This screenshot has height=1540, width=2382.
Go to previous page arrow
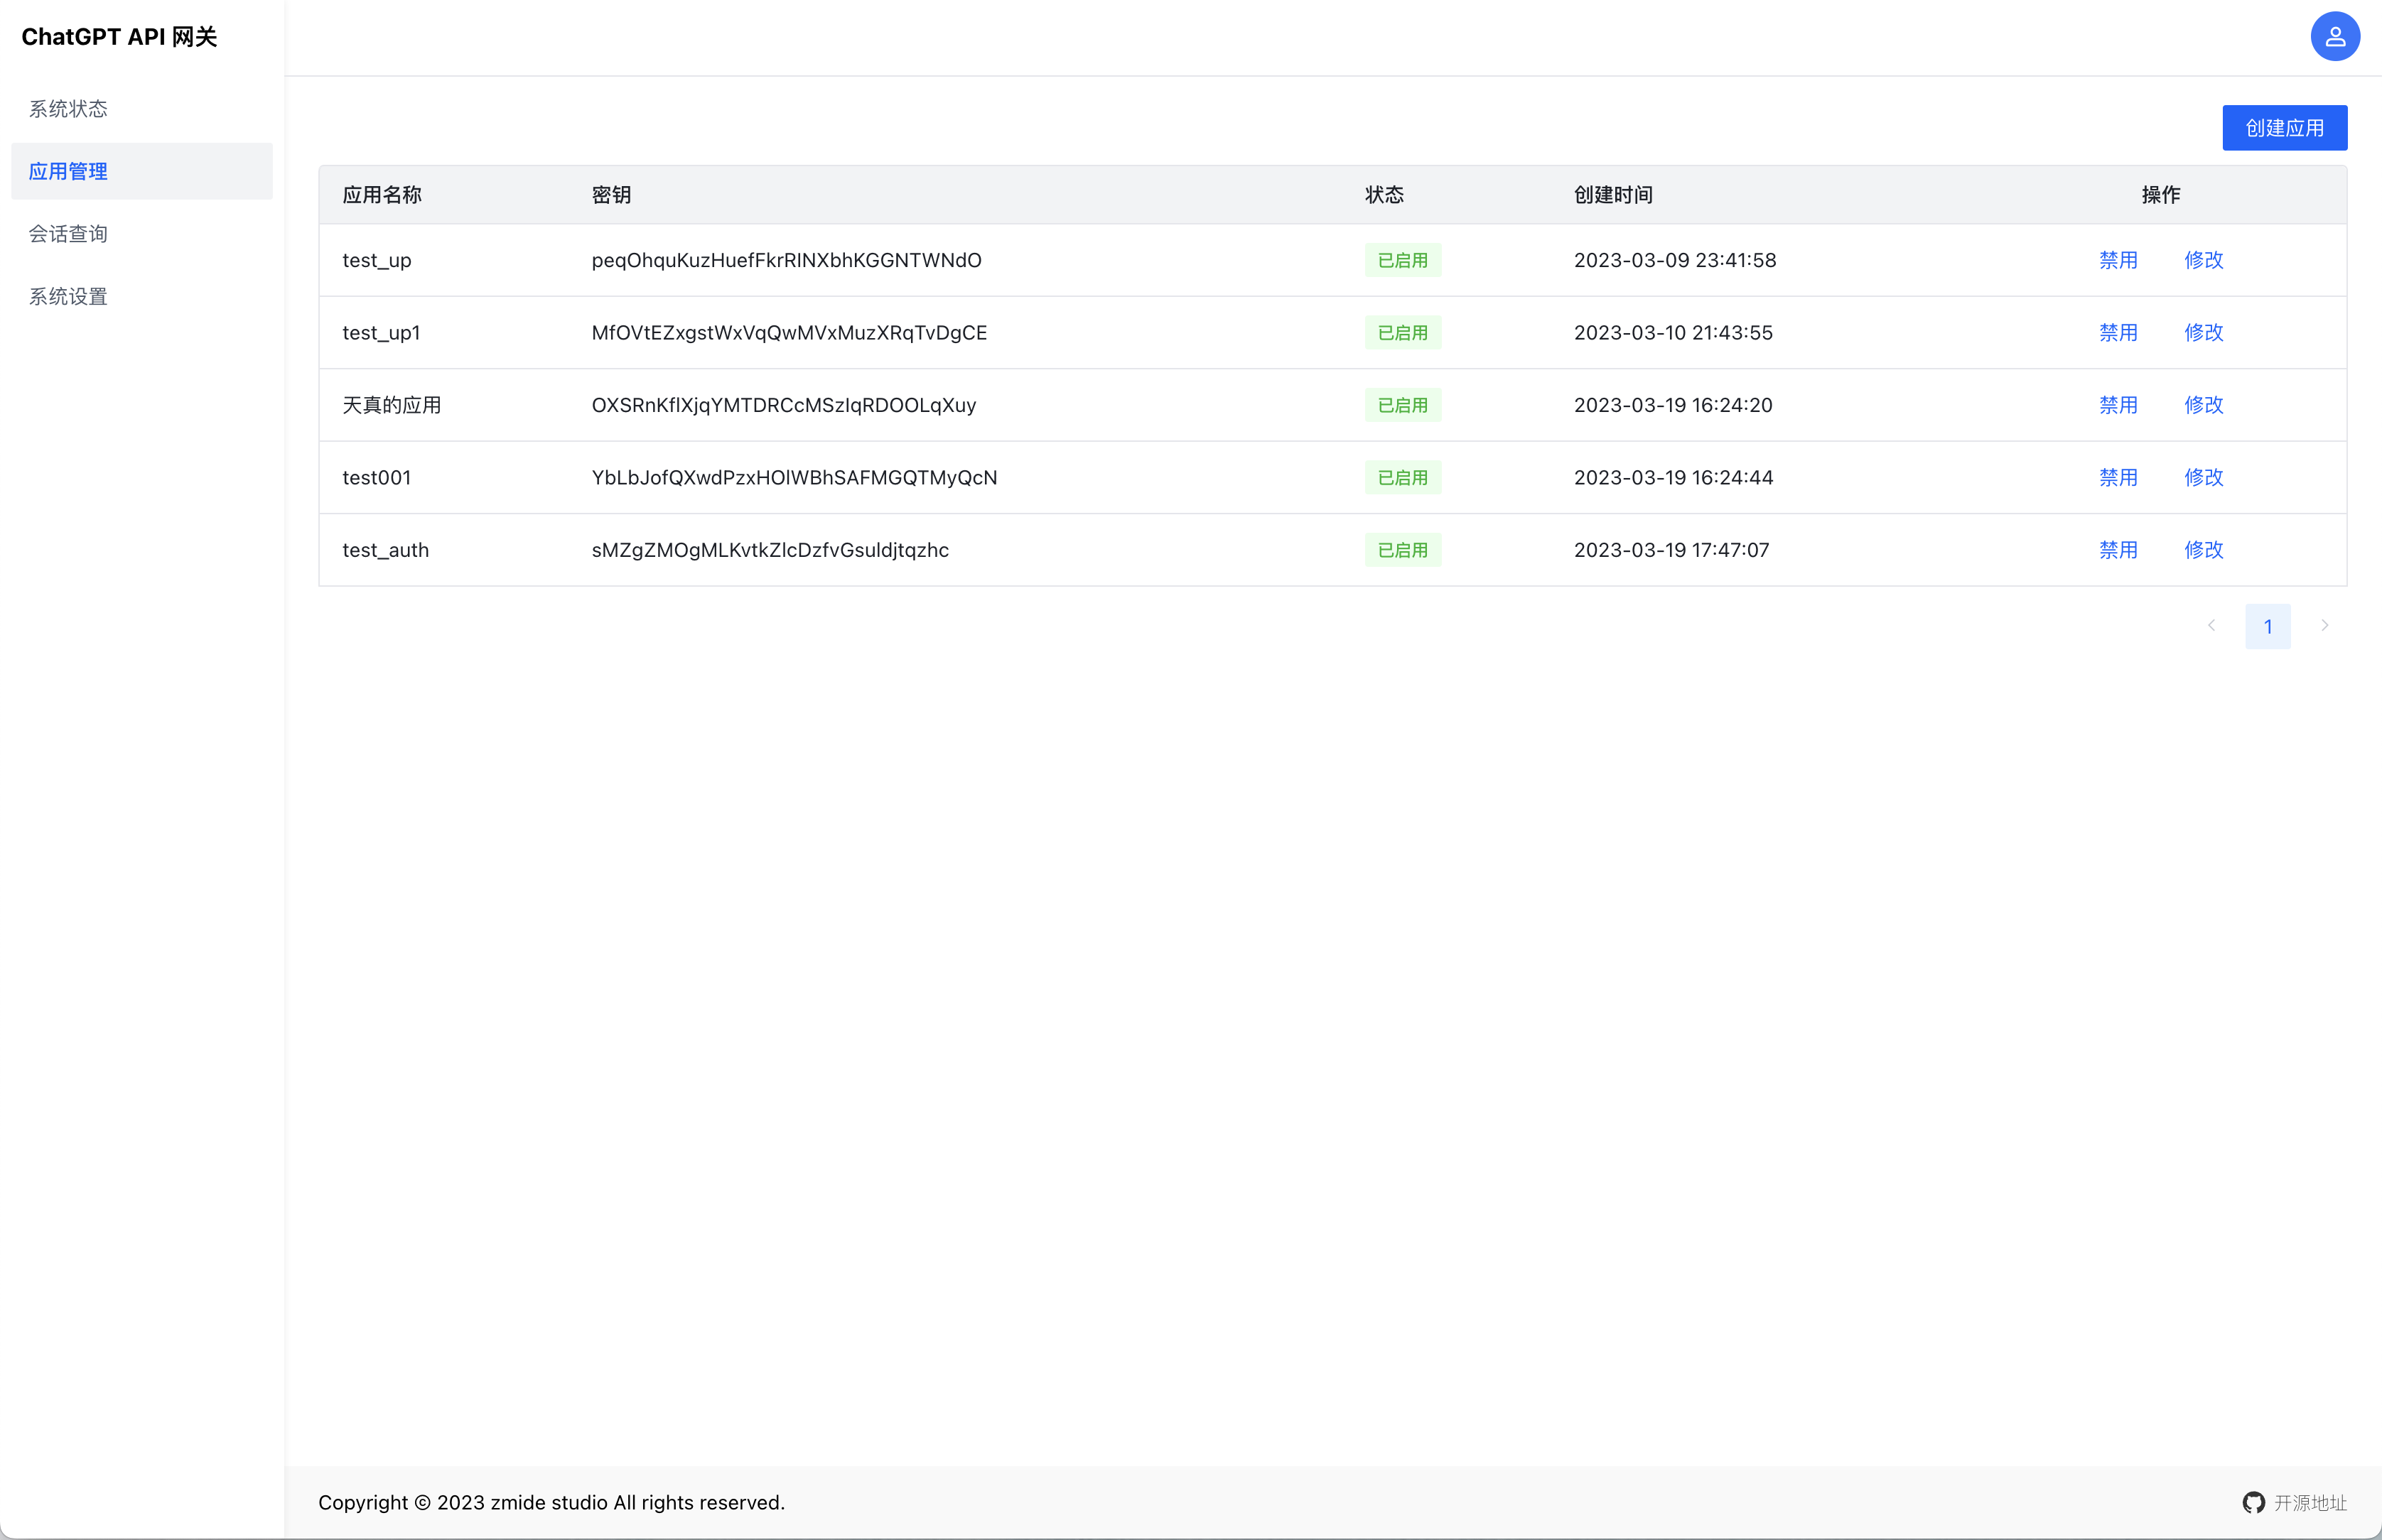click(2211, 626)
